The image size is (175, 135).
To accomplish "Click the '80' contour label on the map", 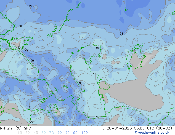I will [97, 48].
